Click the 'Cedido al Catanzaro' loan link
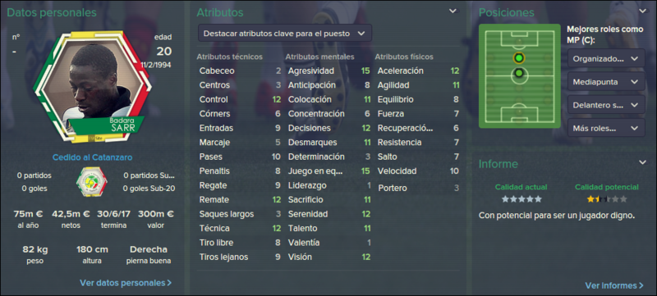The image size is (657, 296). click(x=92, y=157)
